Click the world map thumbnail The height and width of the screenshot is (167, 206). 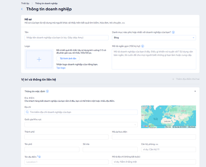point(168,117)
